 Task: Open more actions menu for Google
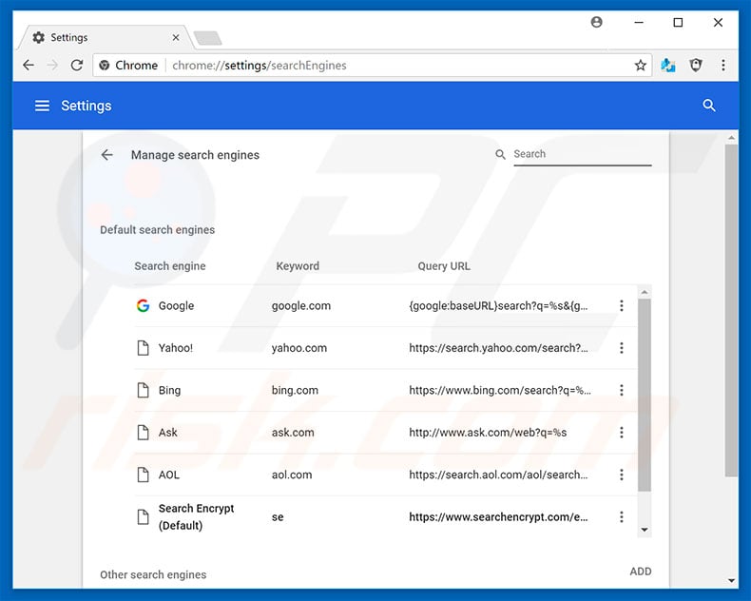[x=621, y=305]
